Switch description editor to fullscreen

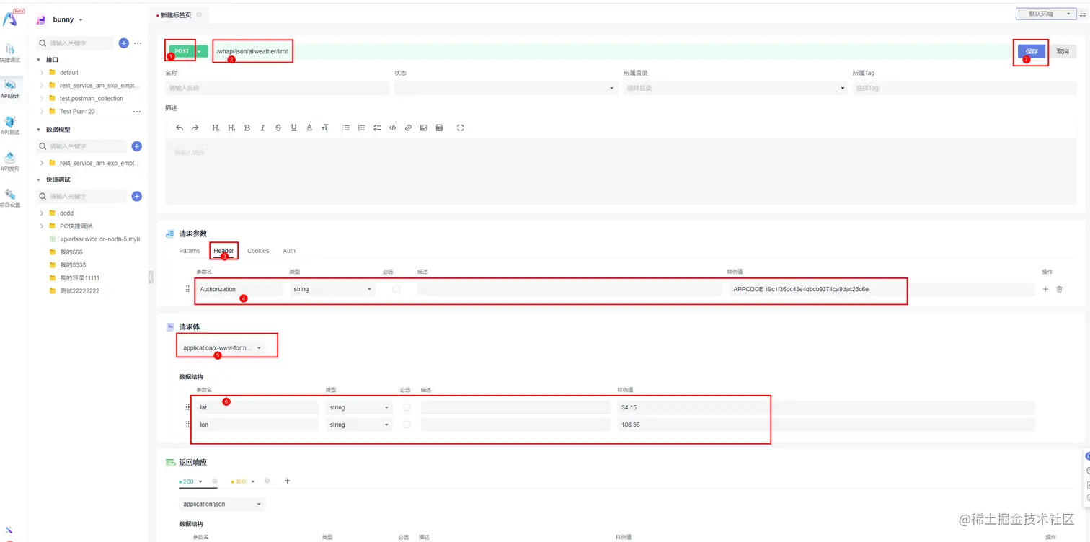(x=461, y=128)
